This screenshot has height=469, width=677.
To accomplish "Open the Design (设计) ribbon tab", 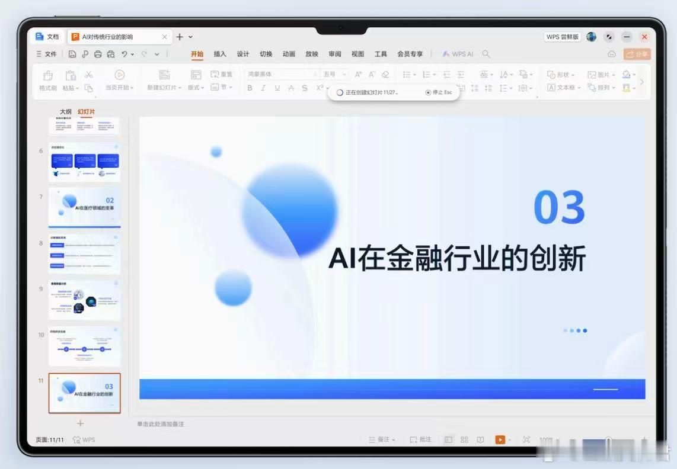I will click(x=243, y=54).
